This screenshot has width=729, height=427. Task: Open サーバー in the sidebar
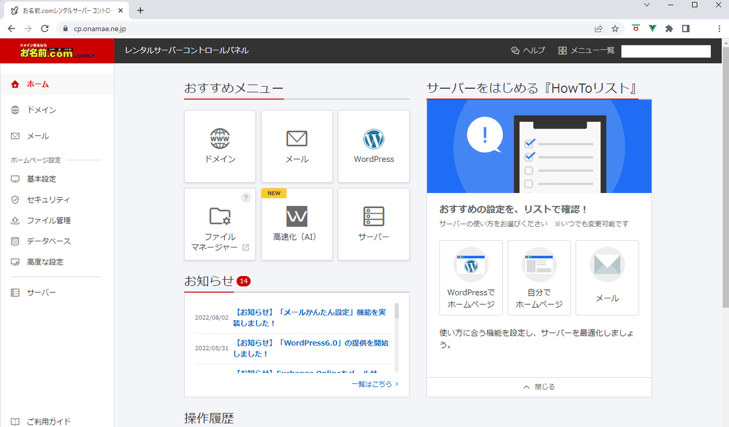click(x=56, y=293)
